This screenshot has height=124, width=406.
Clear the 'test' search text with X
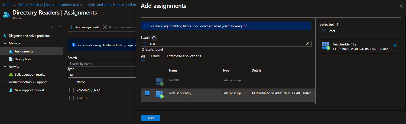[x=307, y=44]
